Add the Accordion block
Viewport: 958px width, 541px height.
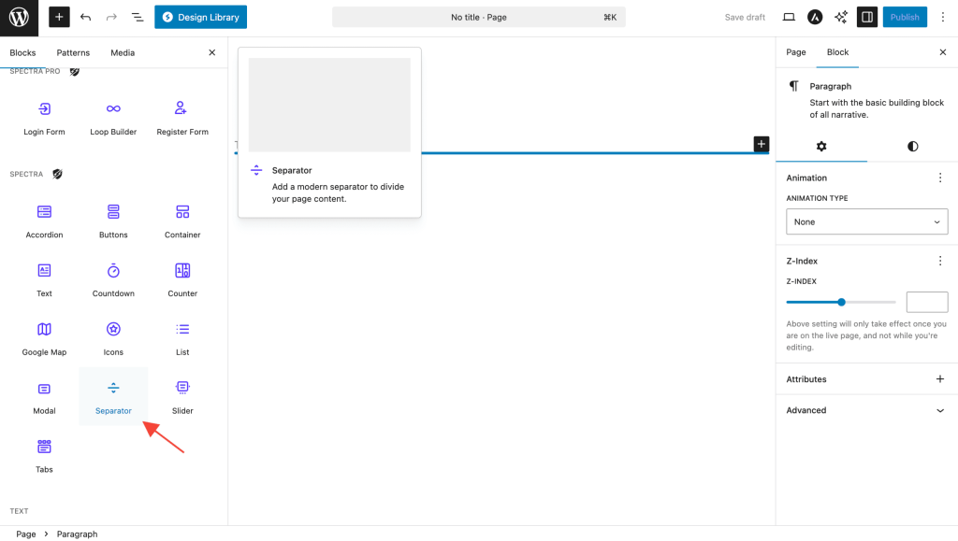click(x=44, y=221)
